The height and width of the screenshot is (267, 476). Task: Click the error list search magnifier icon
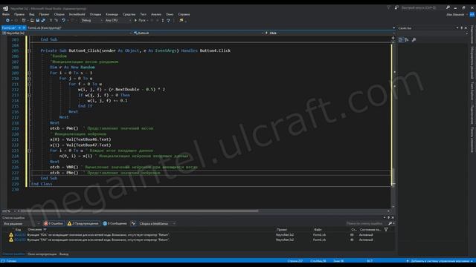click(x=390, y=223)
